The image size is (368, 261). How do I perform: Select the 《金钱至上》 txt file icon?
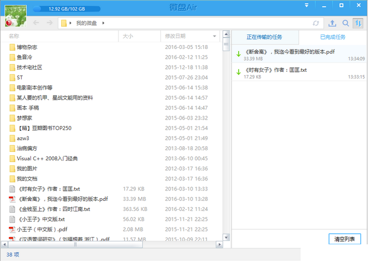[x=12, y=209]
